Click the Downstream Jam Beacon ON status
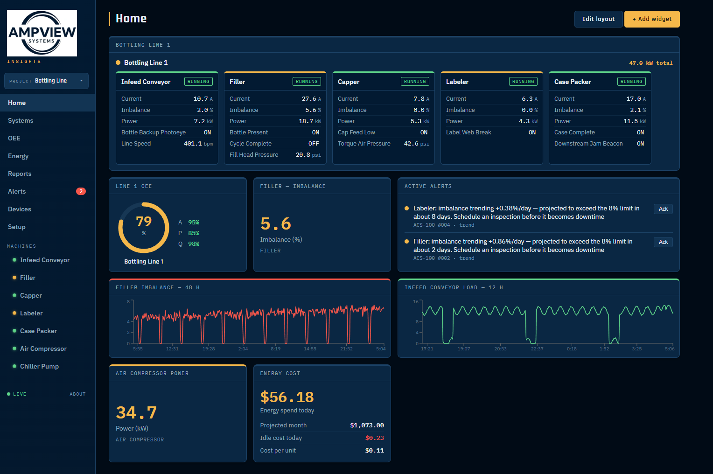The width and height of the screenshot is (713, 474). pos(640,144)
